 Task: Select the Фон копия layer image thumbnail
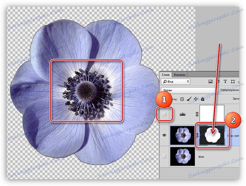[182, 135]
